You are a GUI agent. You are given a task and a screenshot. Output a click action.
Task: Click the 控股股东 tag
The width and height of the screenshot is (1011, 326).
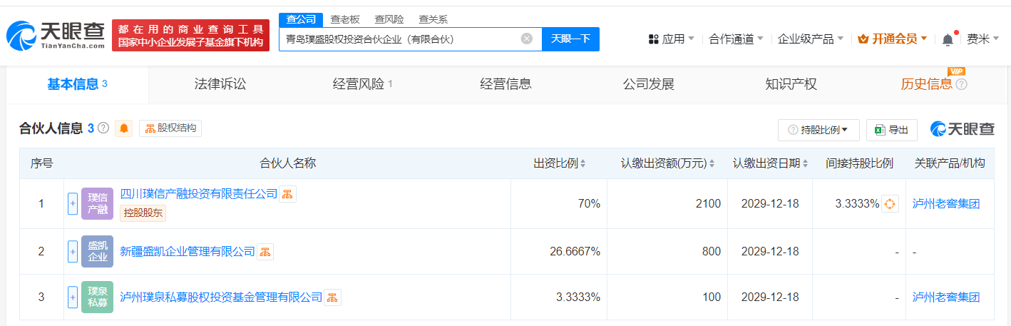pos(143,213)
